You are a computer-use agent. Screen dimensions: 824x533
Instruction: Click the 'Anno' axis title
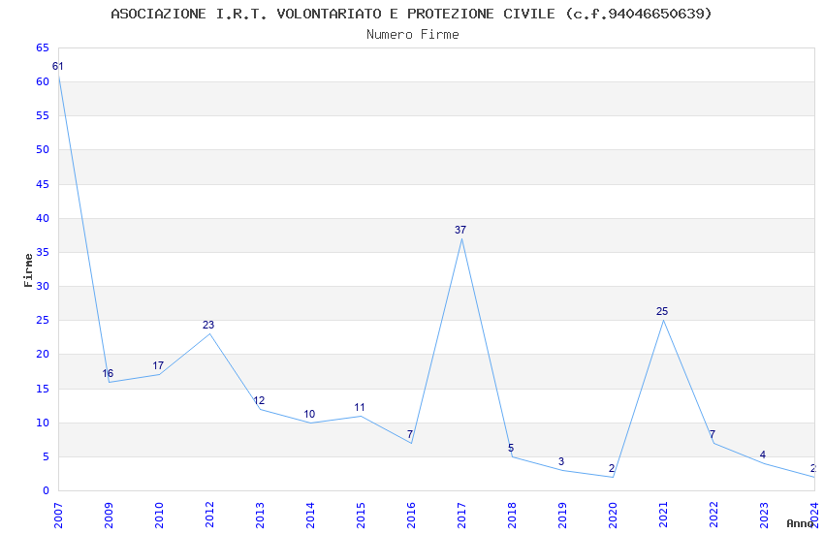coord(800,523)
